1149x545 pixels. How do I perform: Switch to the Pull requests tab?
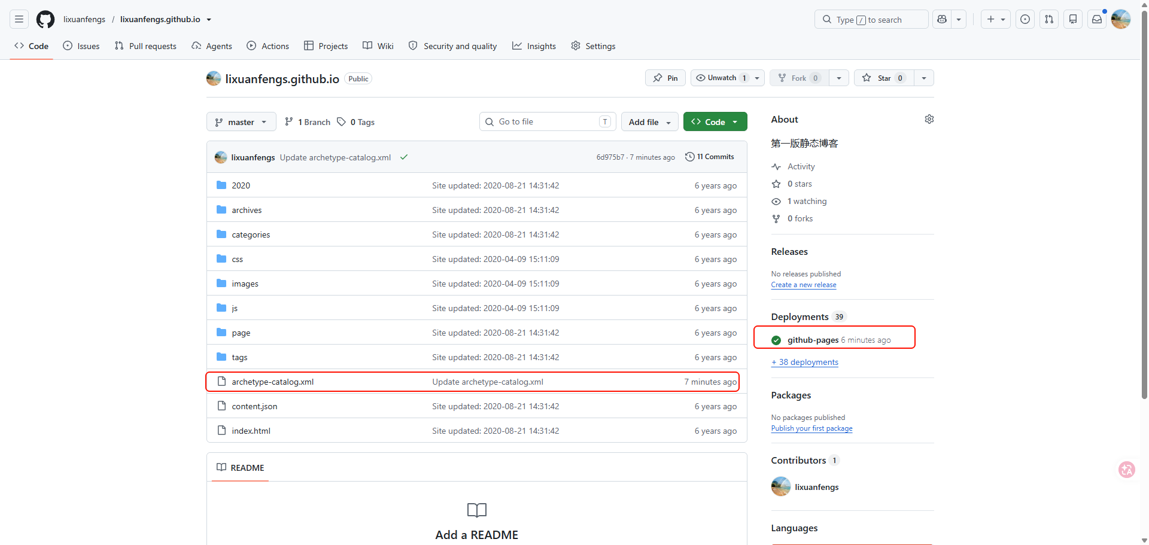click(145, 46)
